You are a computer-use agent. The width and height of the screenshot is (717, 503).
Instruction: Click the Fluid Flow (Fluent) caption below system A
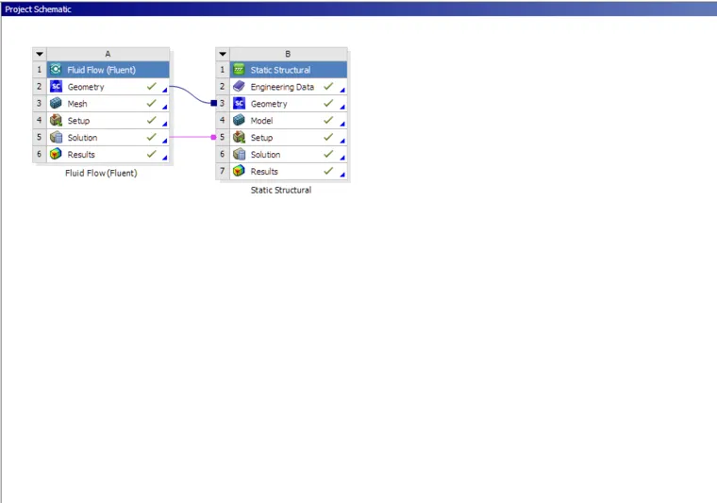click(101, 173)
